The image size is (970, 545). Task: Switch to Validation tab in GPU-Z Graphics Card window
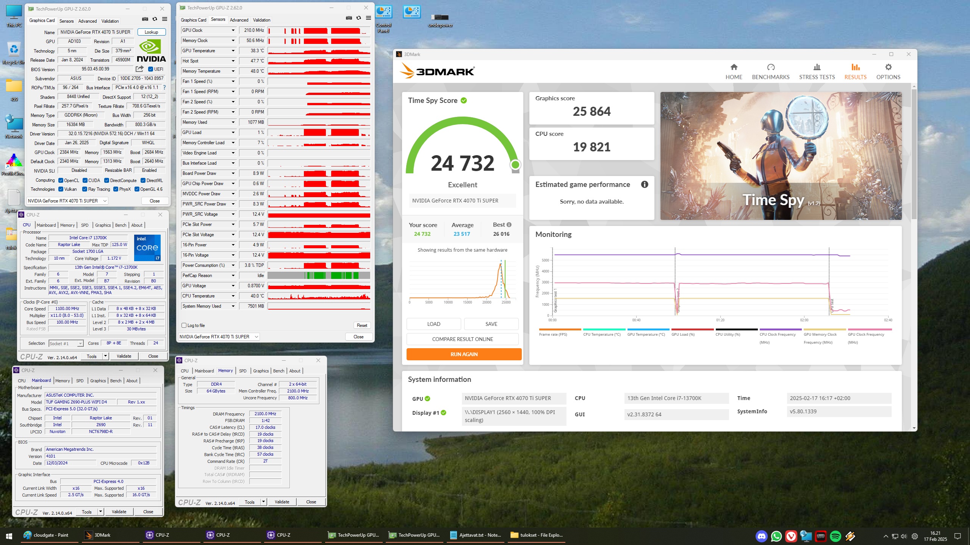(x=110, y=21)
